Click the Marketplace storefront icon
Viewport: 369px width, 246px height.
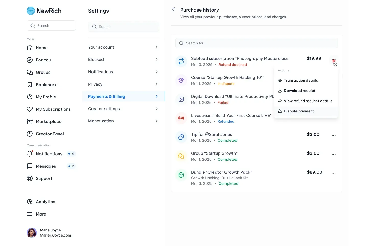point(30,121)
